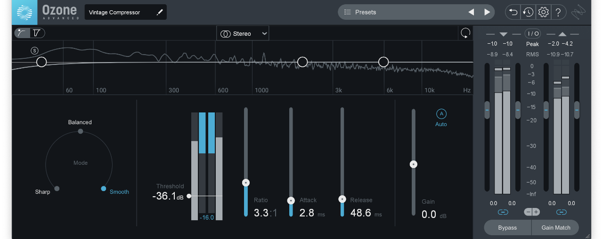Click the output peak reading -4.2

[567, 44]
